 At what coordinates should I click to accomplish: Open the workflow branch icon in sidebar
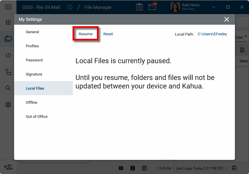[8, 72]
